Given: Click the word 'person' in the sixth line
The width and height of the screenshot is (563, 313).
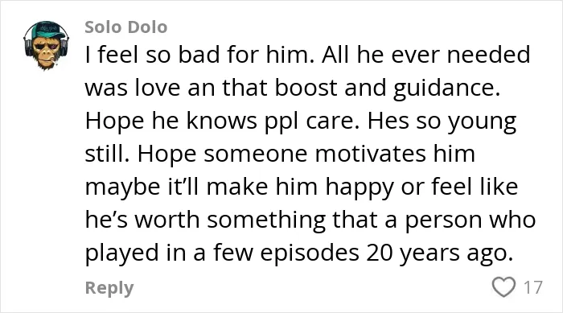Looking at the screenshot, I should click(x=443, y=221).
